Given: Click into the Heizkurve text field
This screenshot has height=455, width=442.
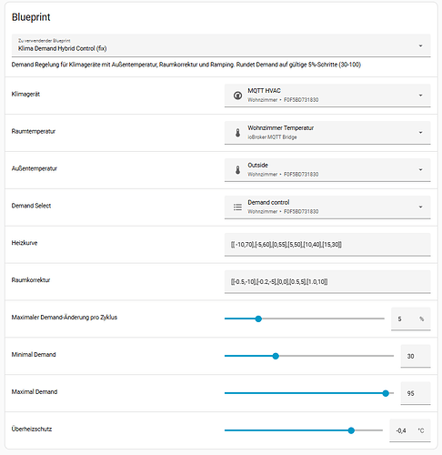Looking at the screenshot, I should coord(327,245).
